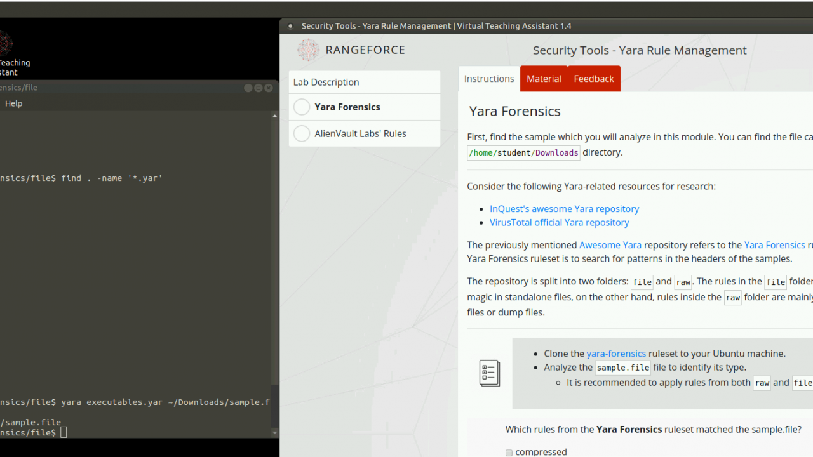Open the Yara Forensics section

pyautogui.click(x=365, y=107)
